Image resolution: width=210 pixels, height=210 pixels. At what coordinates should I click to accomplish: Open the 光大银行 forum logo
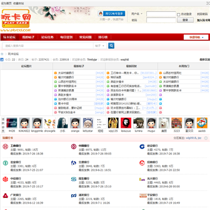click(x=142, y=180)
